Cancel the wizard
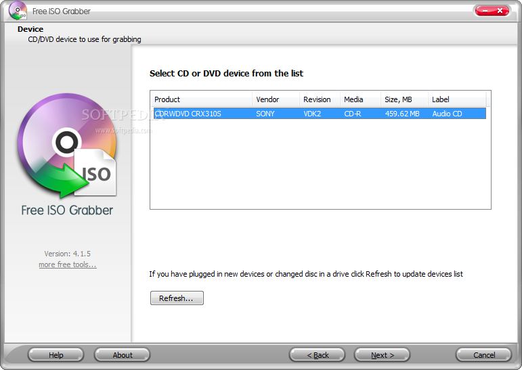 pyautogui.click(x=483, y=355)
